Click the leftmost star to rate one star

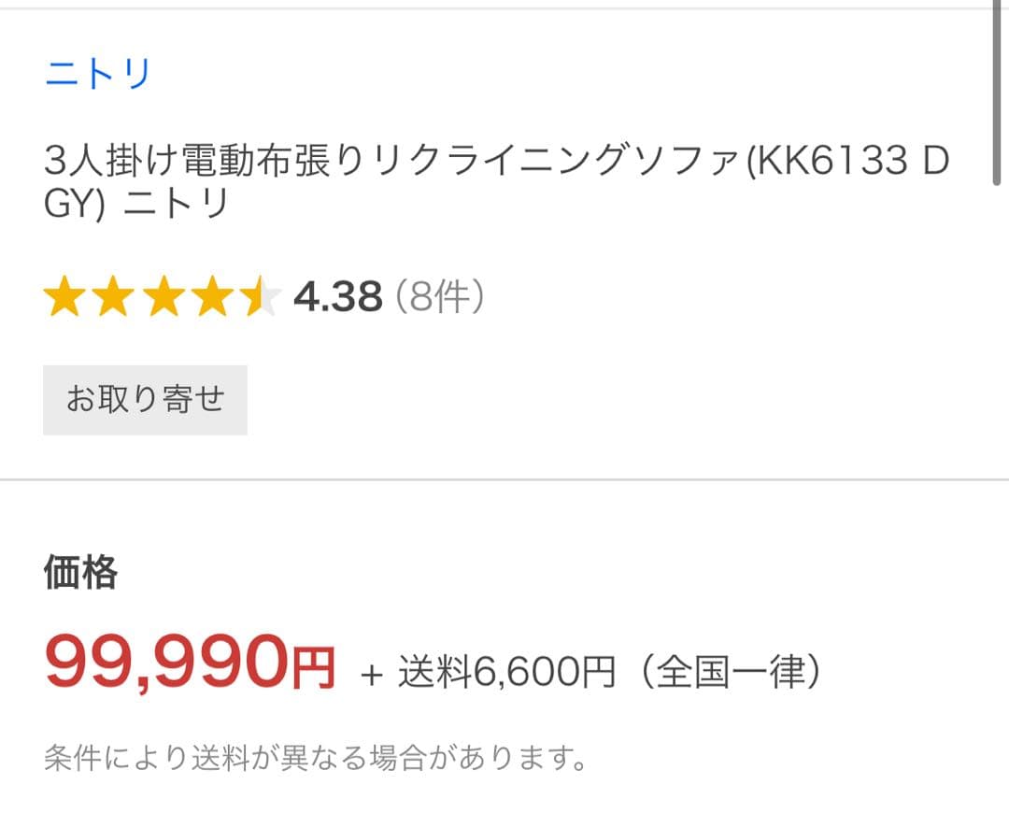[67, 297]
